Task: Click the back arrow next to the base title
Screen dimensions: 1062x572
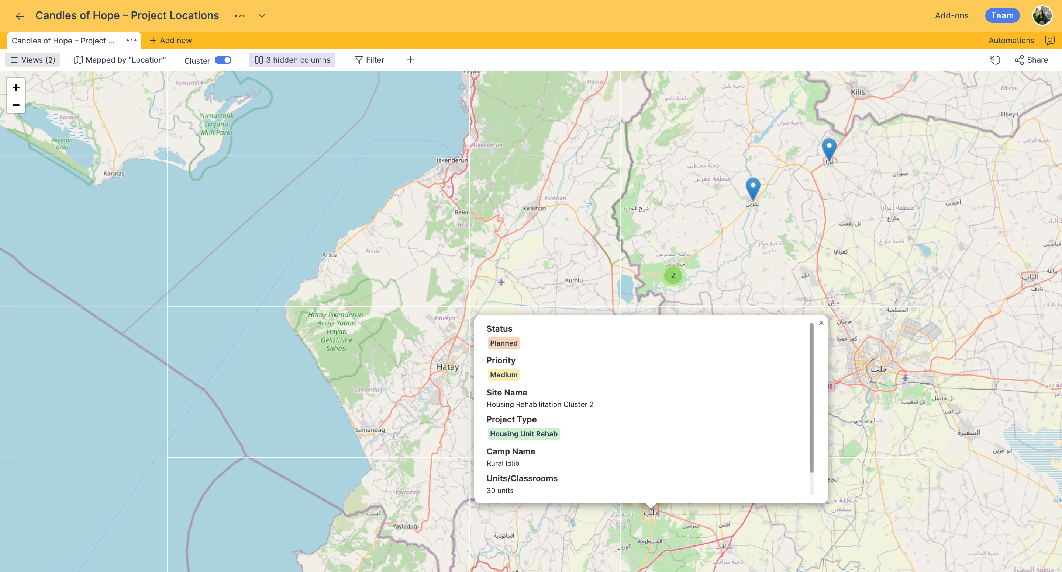Action: click(20, 15)
